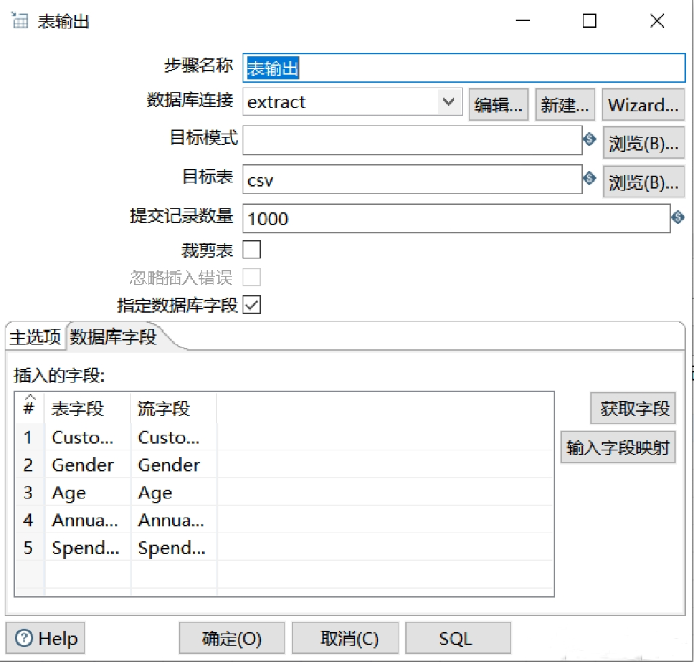Click the 输入字段映射 button
The image size is (694, 662).
[617, 447]
